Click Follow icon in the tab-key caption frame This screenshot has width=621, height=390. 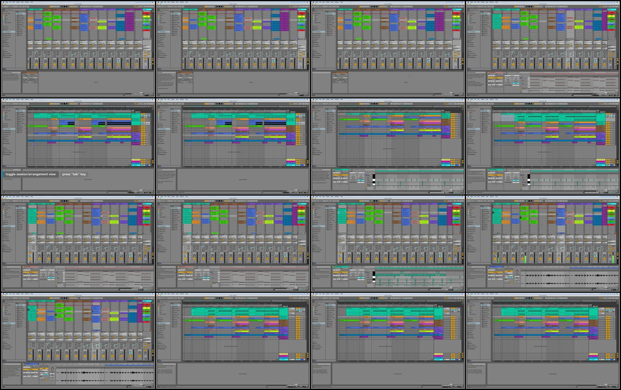click(50, 104)
